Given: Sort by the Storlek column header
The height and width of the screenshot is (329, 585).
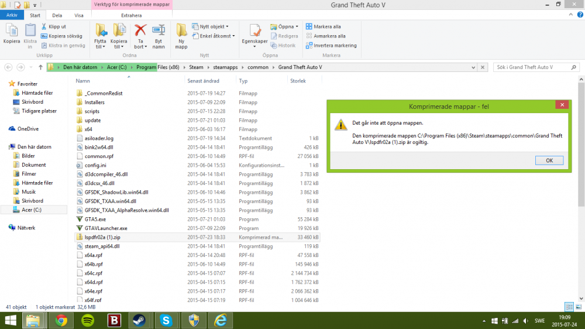Looking at the screenshot, I should (298, 81).
